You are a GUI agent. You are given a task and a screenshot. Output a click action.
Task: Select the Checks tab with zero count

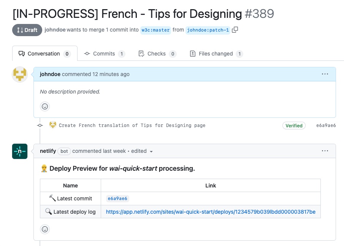(x=157, y=54)
